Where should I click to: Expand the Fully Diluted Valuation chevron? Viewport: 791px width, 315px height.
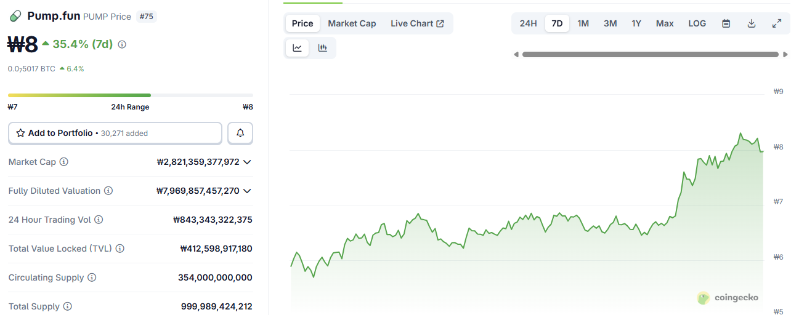coord(247,191)
